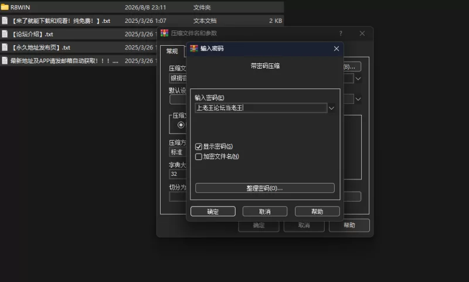The image size is (469, 282).
Task: Click the question mark help icon in 压缩文件名和参数 window
Action: coord(341,33)
